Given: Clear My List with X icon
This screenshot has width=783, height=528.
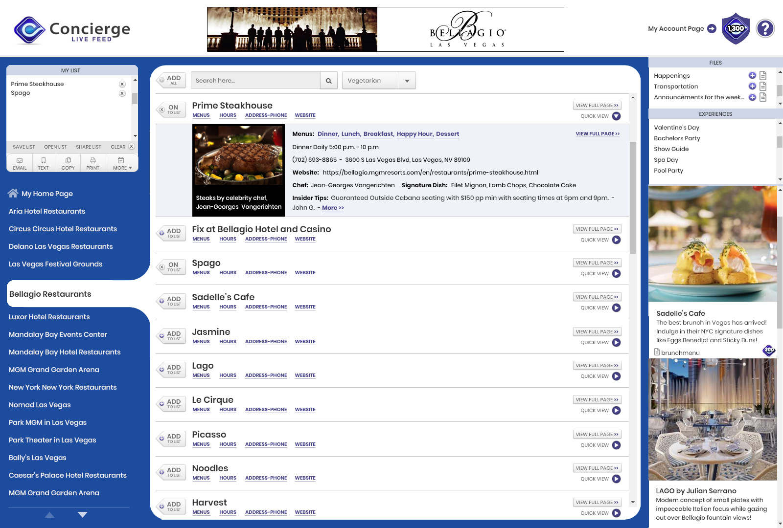Looking at the screenshot, I should 131,146.
